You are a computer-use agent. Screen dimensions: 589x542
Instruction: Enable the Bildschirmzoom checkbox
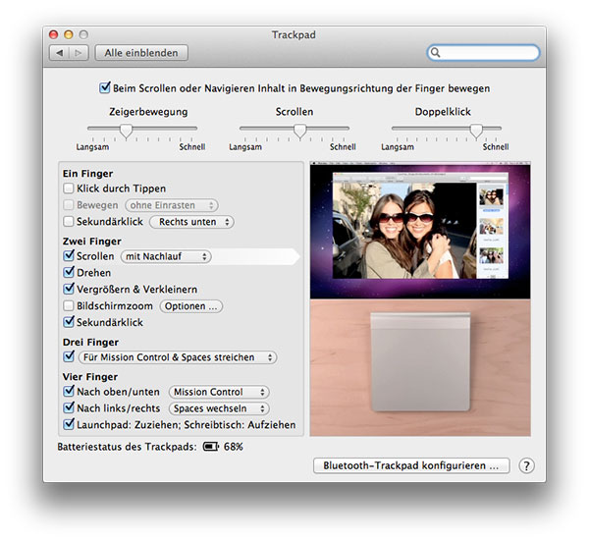click(x=69, y=306)
